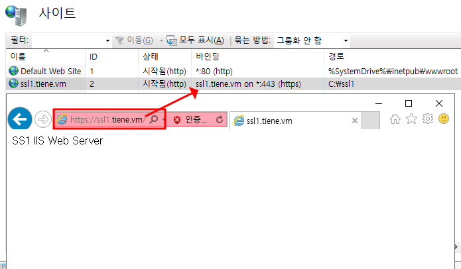Open the dropdown arrow beside 이동(G)
The image size is (461, 269).
(x=161, y=40)
